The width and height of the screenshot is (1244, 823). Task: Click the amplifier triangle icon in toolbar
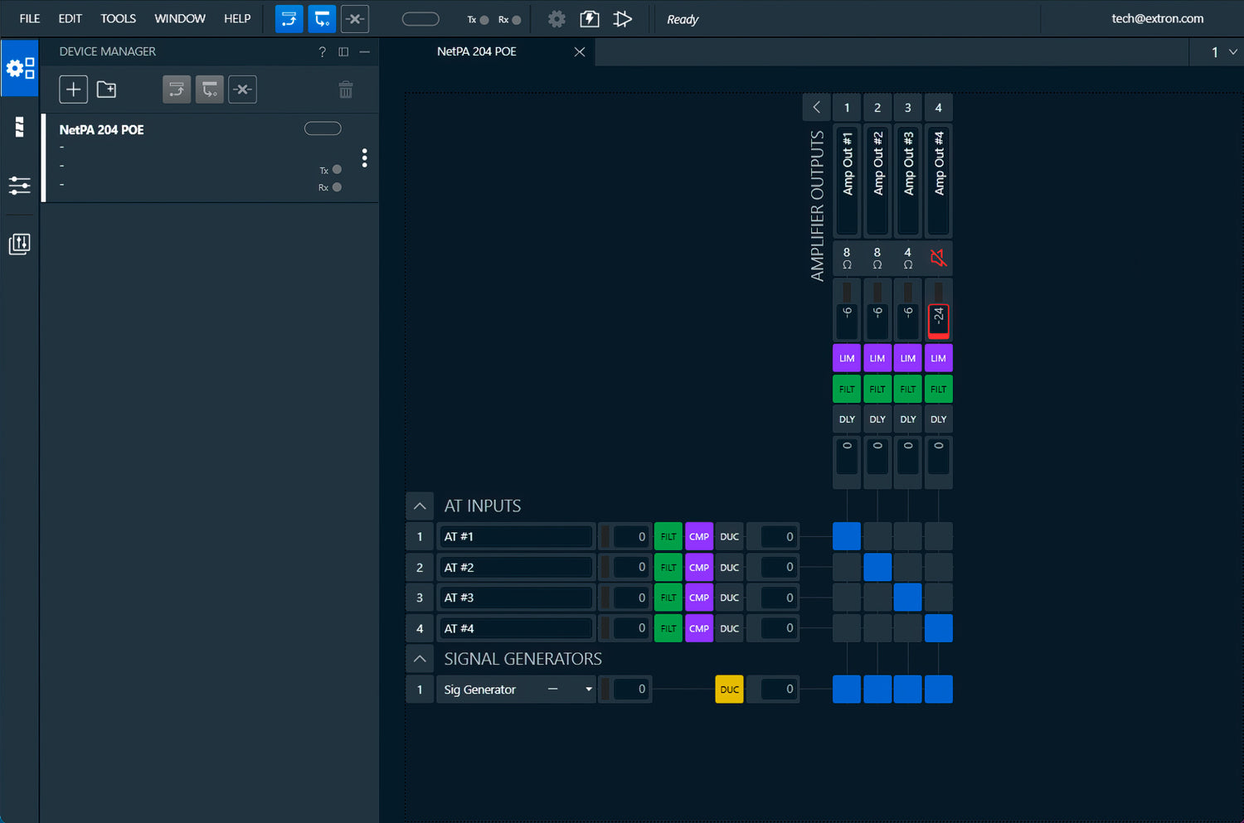point(623,19)
